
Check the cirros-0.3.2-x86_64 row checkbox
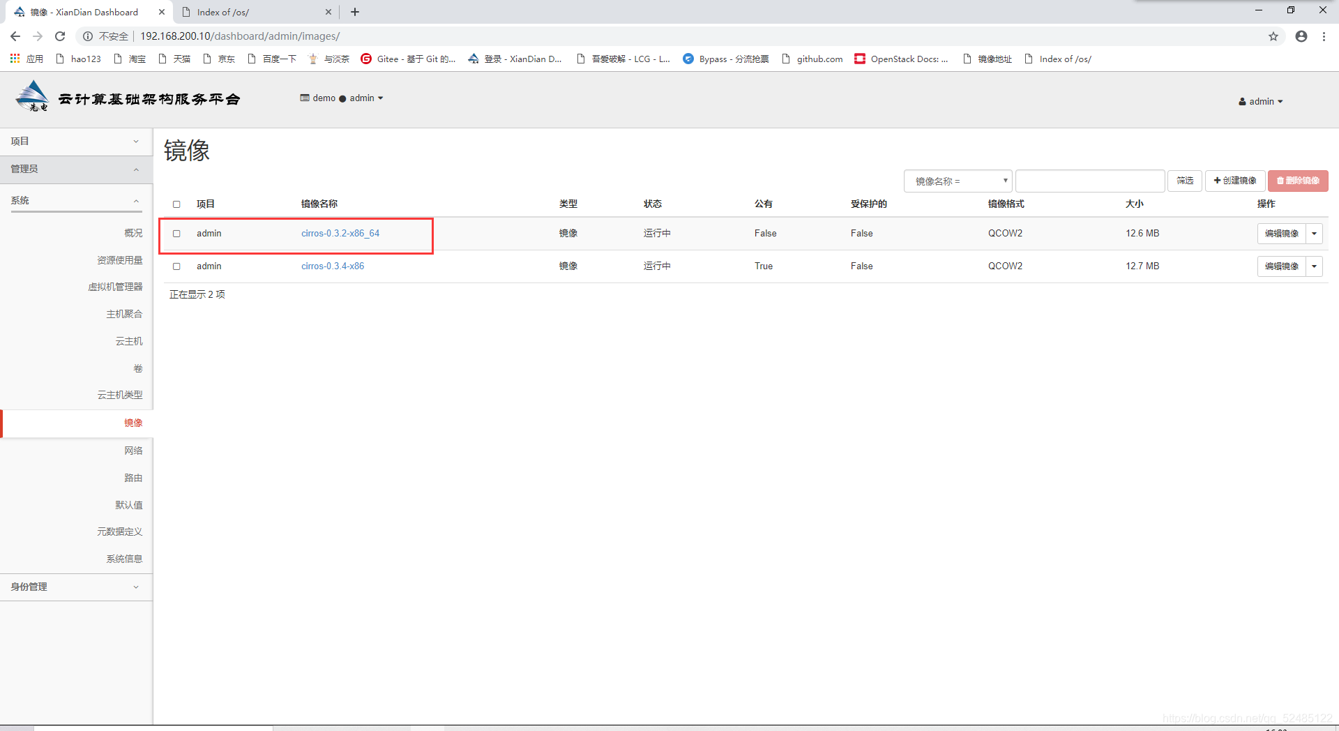[176, 234]
